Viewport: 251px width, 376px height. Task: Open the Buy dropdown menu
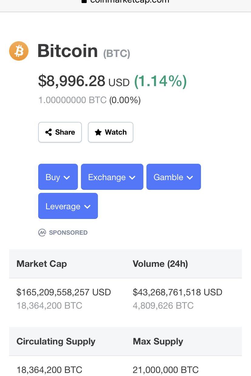tap(58, 177)
